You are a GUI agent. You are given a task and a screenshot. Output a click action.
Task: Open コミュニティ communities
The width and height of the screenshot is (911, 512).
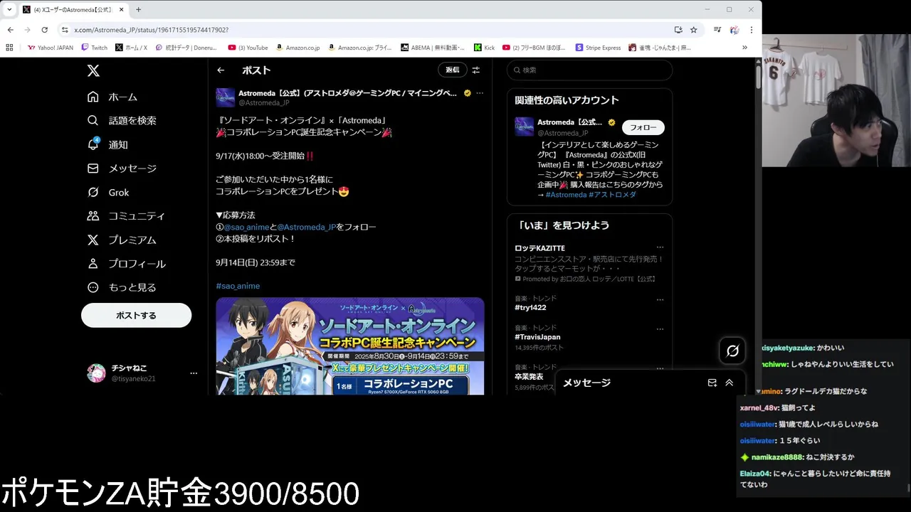pyautogui.click(x=126, y=215)
